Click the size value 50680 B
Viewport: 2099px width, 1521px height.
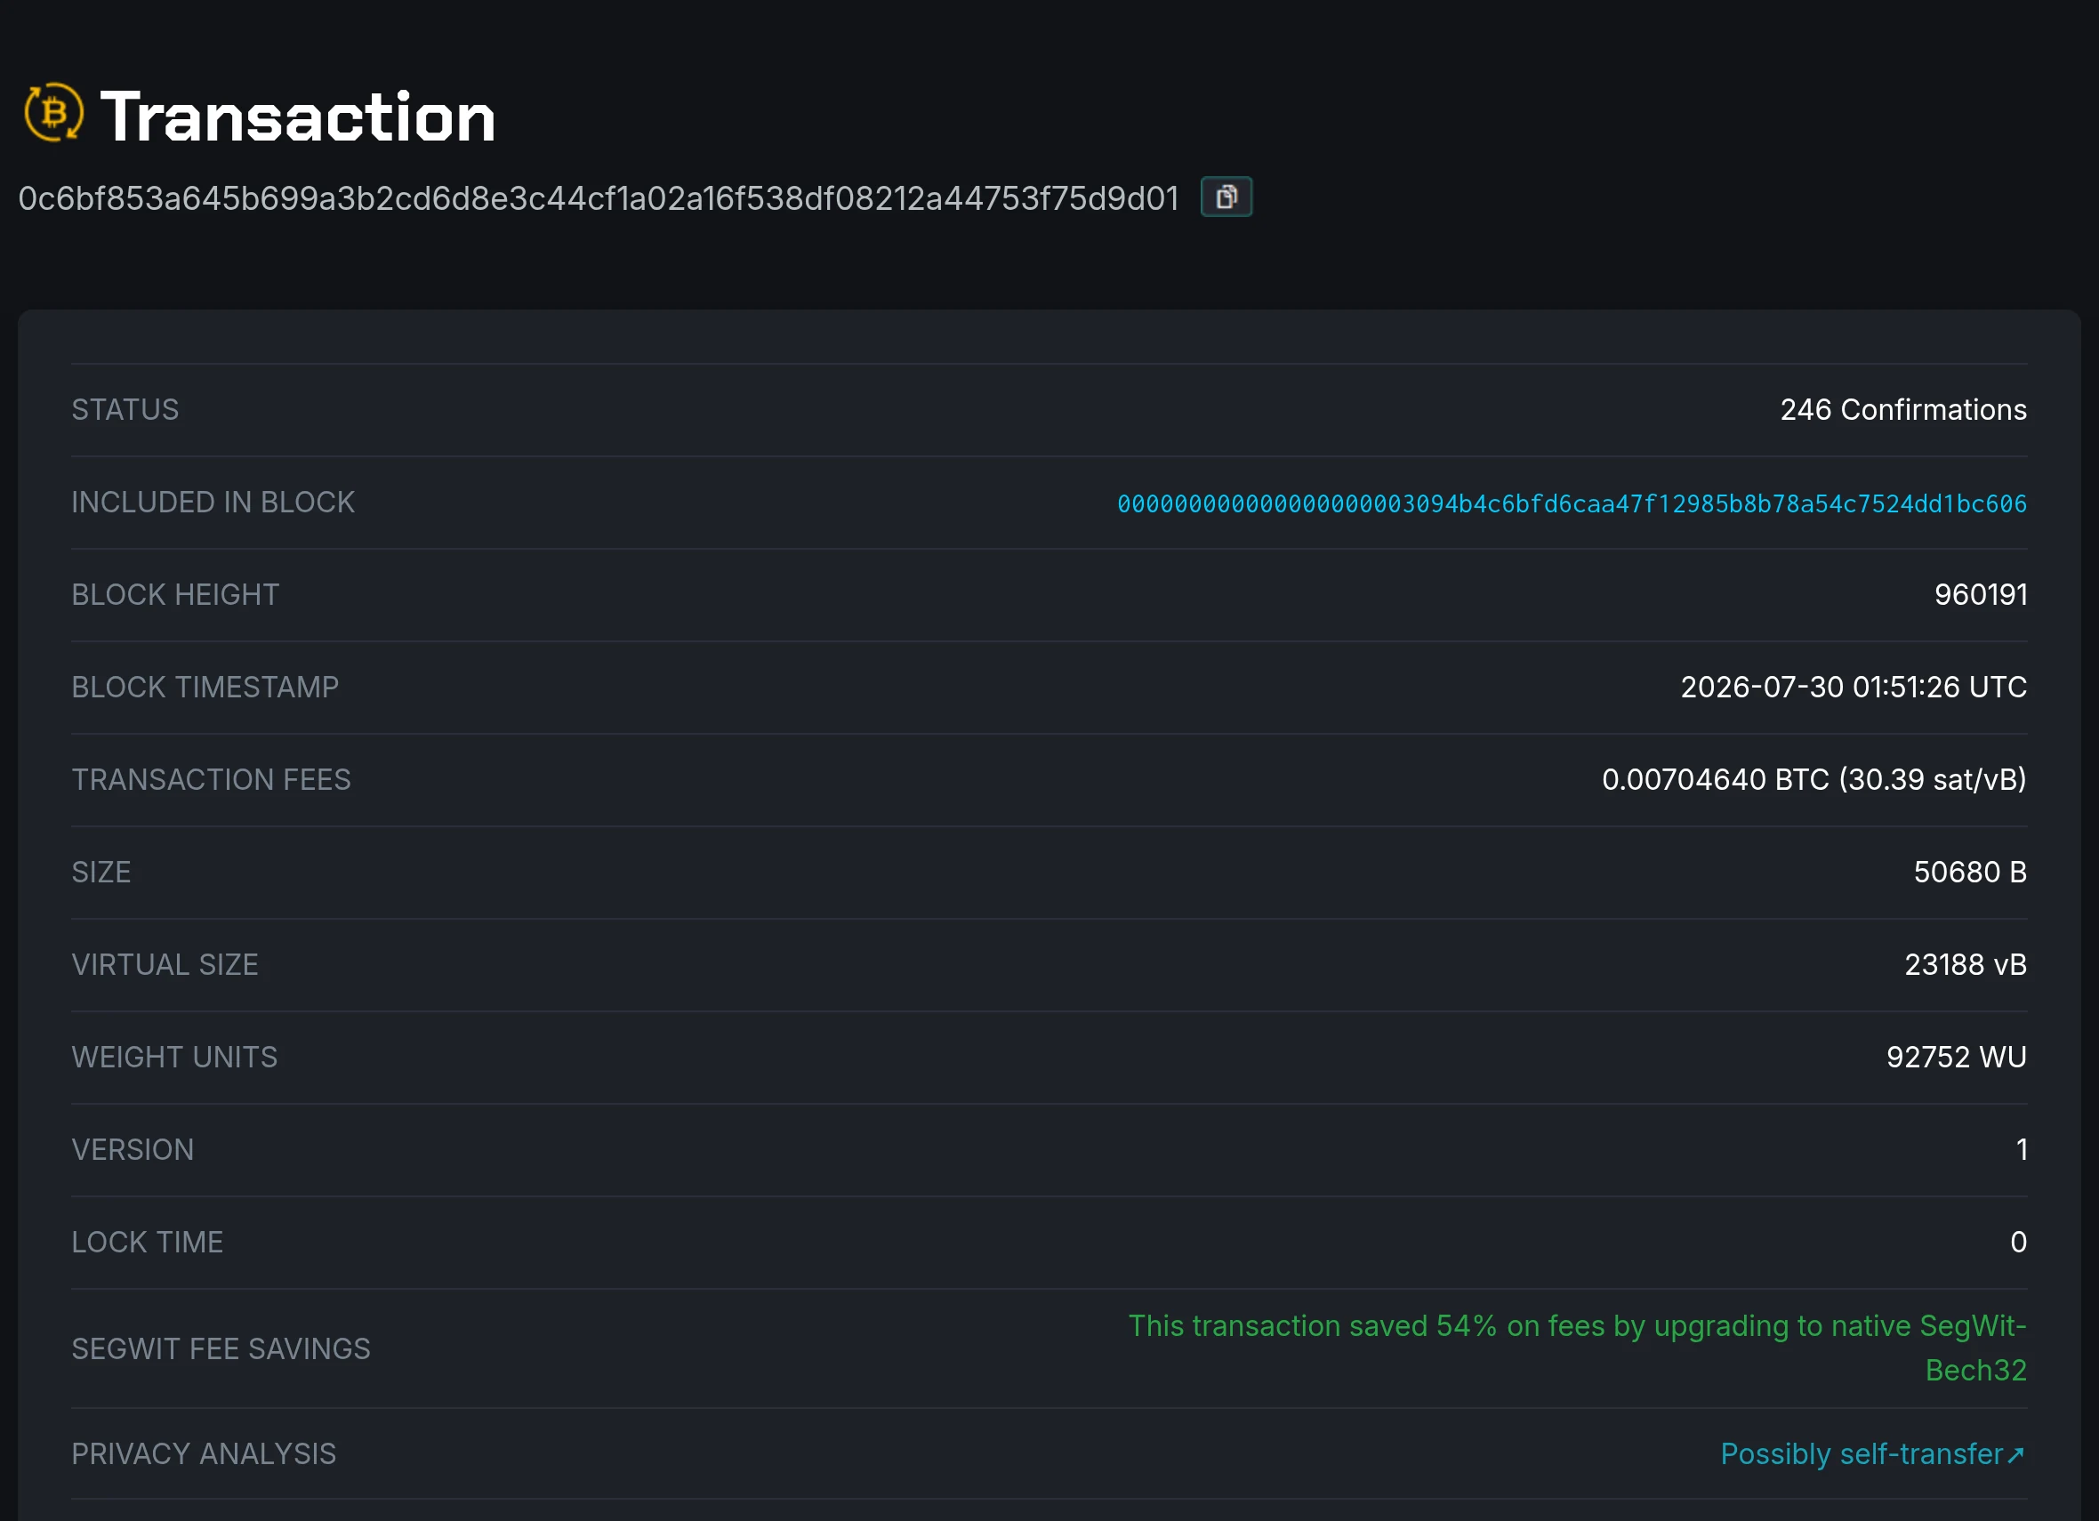[x=1970, y=872]
